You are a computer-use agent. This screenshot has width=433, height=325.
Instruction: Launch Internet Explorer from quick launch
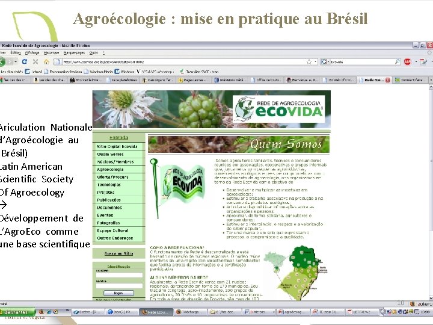tap(49, 312)
